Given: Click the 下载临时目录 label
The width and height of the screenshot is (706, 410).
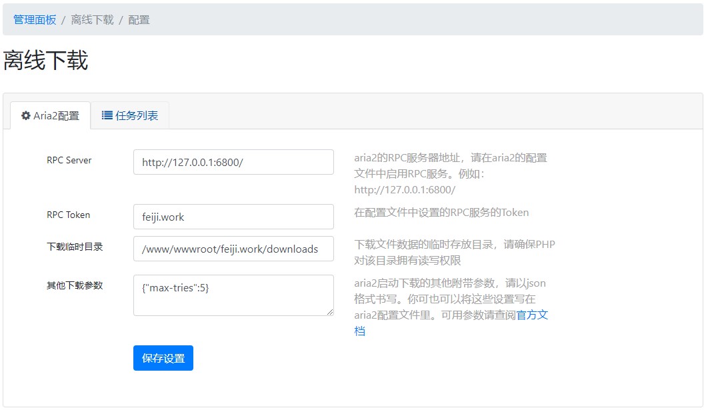Looking at the screenshot, I should tap(75, 247).
